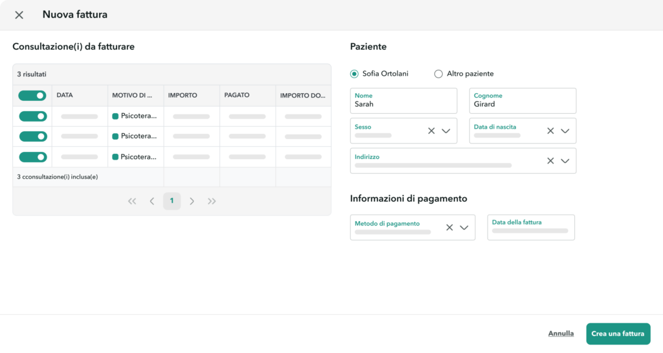Select page 1 in pagination
The width and height of the screenshot is (663, 353).
pyautogui.click(x=172, y=201)
